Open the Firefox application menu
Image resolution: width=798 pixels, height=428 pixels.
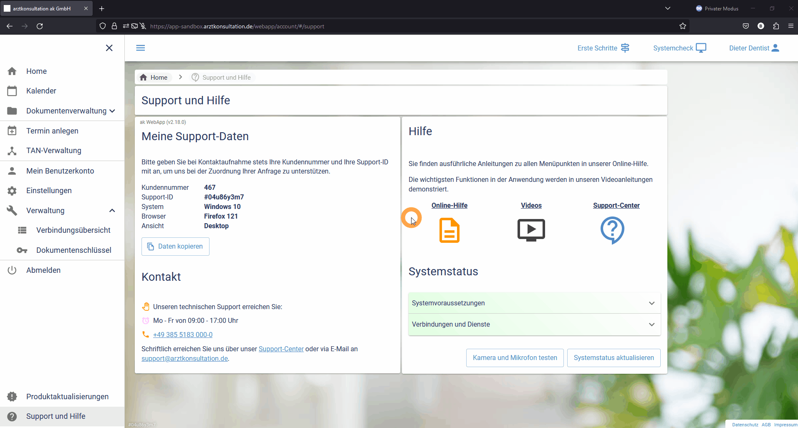pos(790,26)
